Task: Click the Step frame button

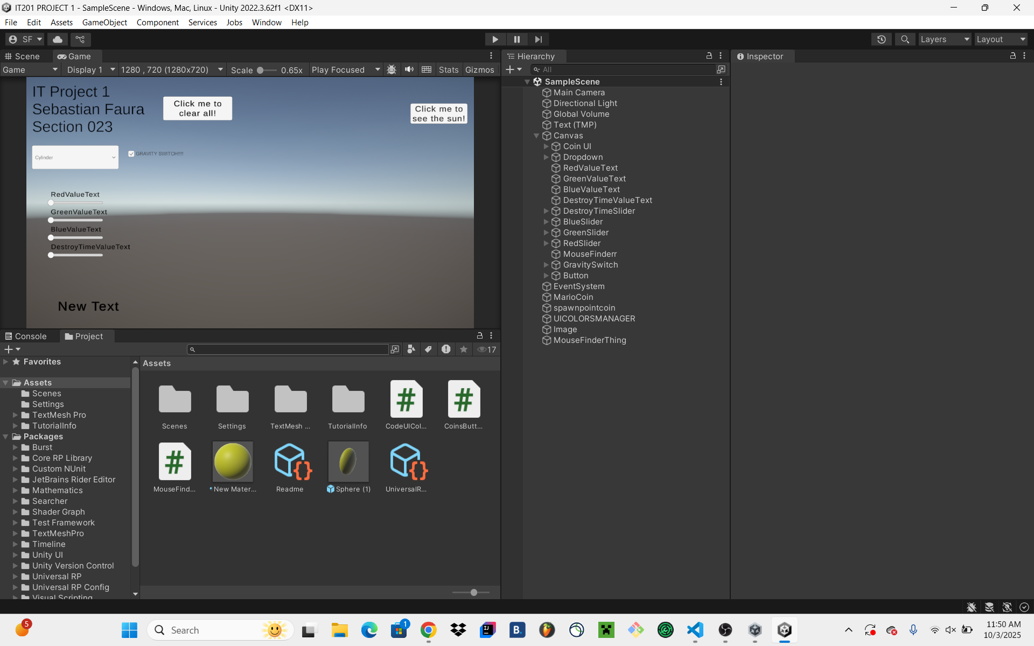Action: tap(538, 39)
